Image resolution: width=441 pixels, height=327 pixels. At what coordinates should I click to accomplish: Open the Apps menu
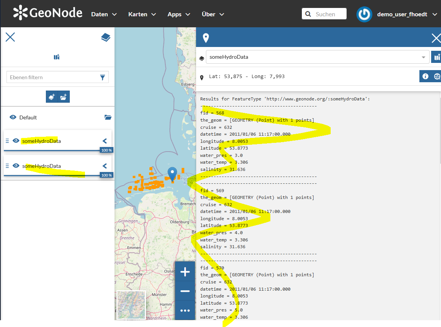click(x=179, y=14)
